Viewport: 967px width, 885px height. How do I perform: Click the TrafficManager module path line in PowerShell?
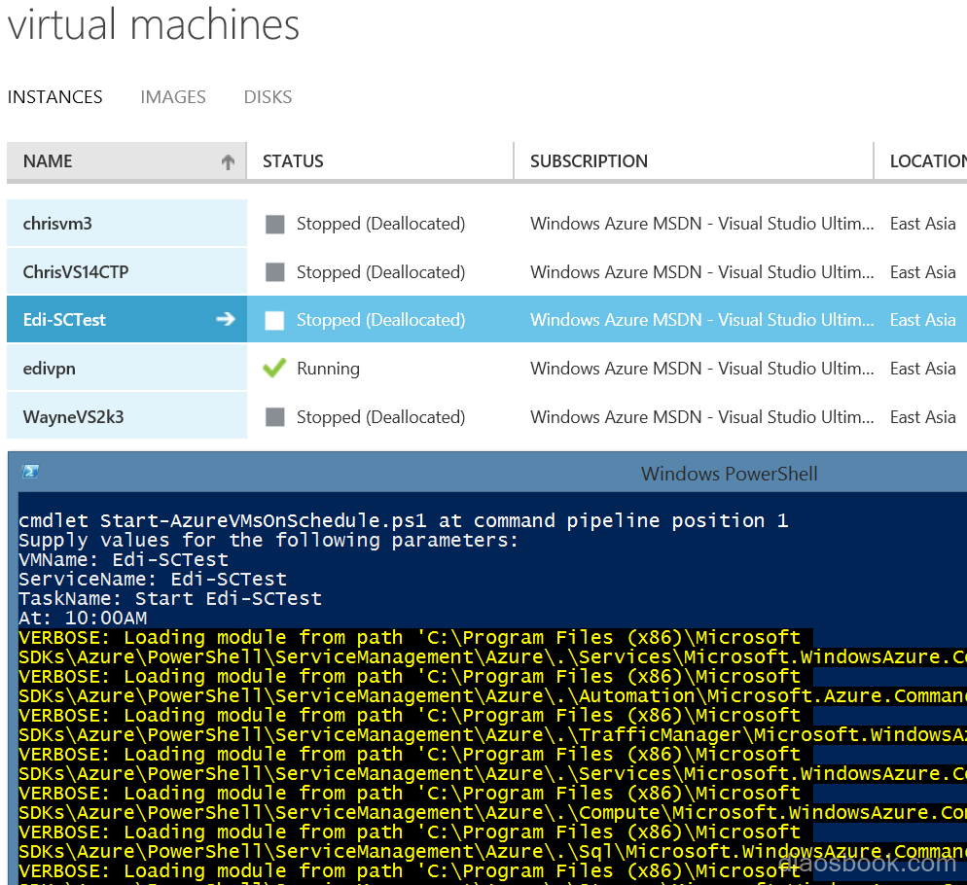click(493, 734)
